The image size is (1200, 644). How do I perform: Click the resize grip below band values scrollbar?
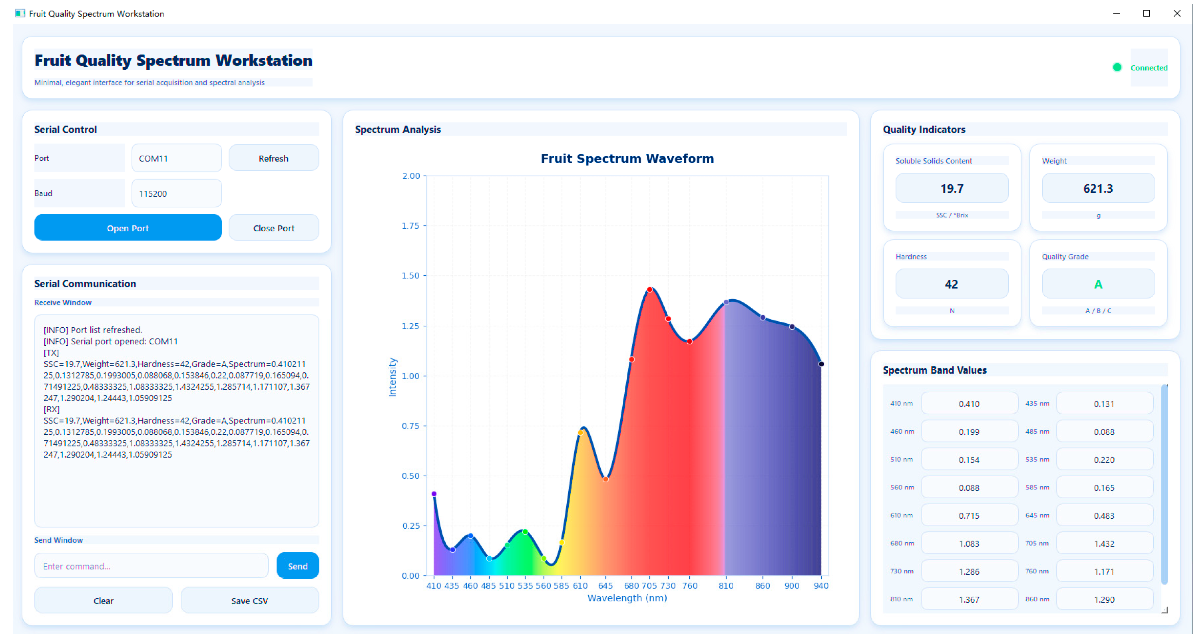(x=1164, y=610)
